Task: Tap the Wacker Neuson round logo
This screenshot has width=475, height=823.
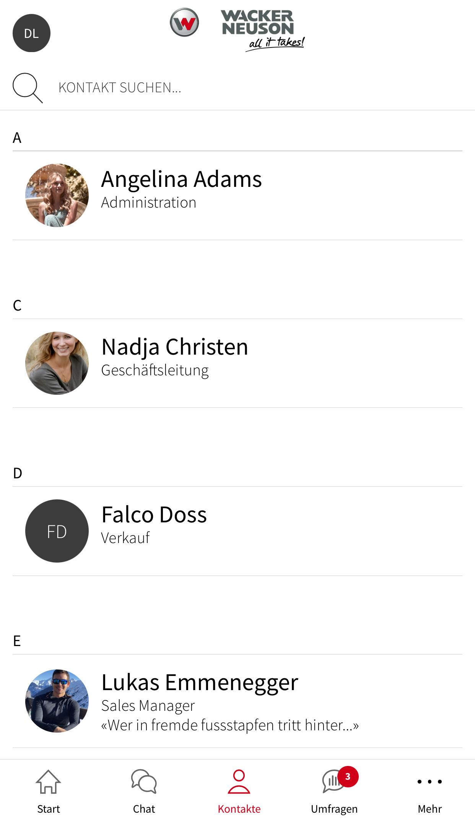Action: click(x=184, y=23)
